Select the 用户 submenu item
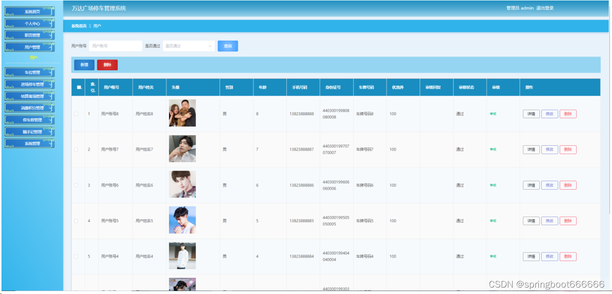The height and width of the screenshot is (294, 612). [x=33, y=58]
